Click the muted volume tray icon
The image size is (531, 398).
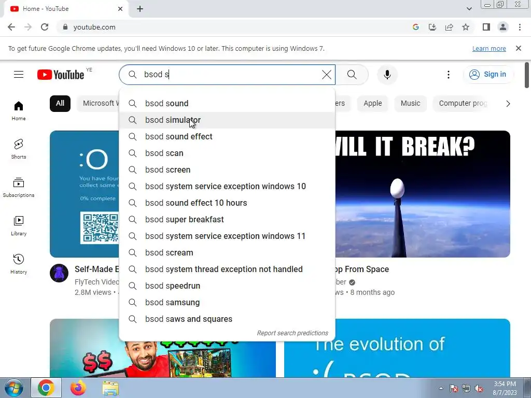(479, 389)
